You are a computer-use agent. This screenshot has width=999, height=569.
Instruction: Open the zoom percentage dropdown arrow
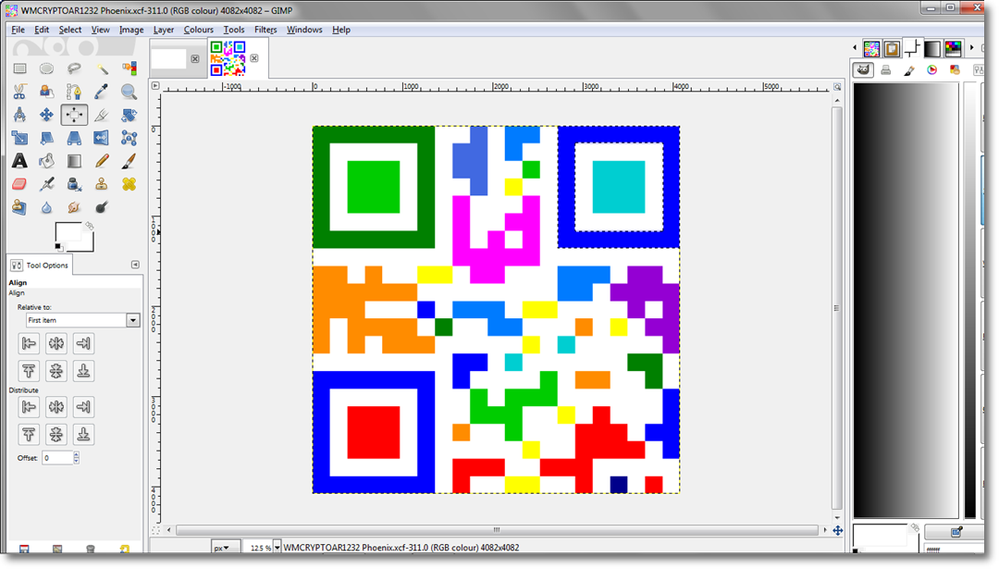coord(277,548)
